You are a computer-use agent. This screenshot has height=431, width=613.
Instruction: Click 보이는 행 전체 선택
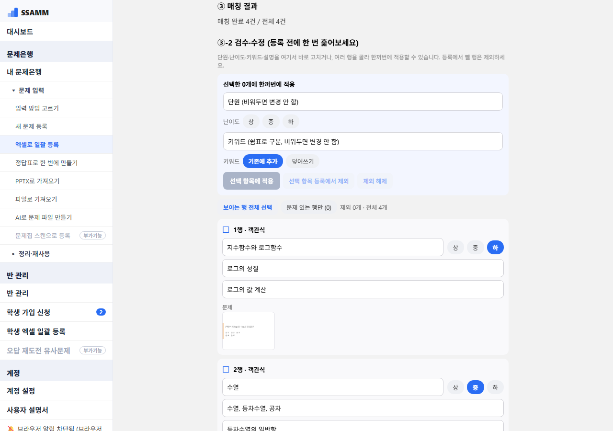248,207
